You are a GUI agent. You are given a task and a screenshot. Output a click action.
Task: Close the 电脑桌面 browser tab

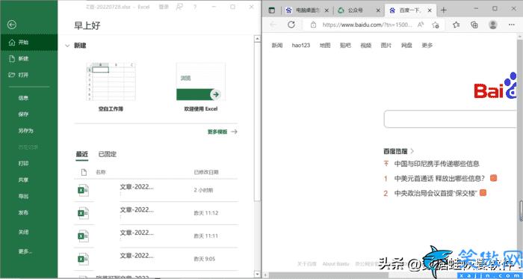coord(327,10)
